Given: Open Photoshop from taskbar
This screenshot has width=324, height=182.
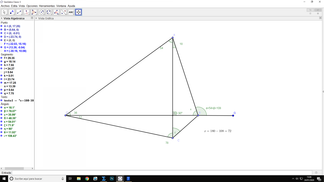Looking at the screenshot, I should pyautogui.click(x=112, y=178).
